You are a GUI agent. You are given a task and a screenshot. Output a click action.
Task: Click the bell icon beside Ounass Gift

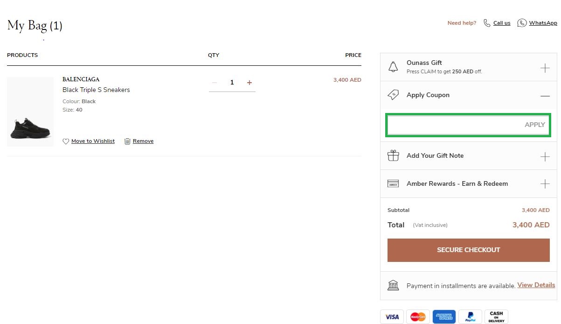tap(393, 67)
